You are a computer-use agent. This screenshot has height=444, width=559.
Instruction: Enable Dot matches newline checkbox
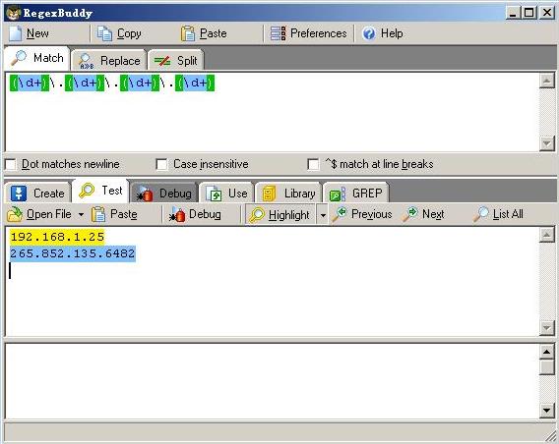(11, 164)
